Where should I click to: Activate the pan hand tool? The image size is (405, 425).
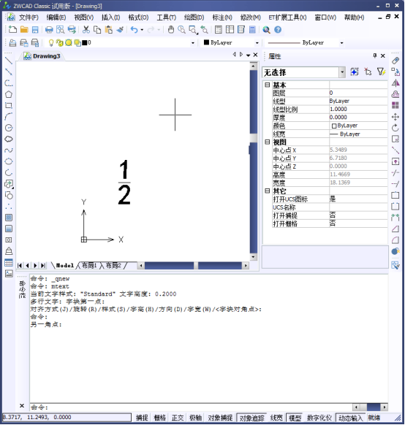(170, 29)
